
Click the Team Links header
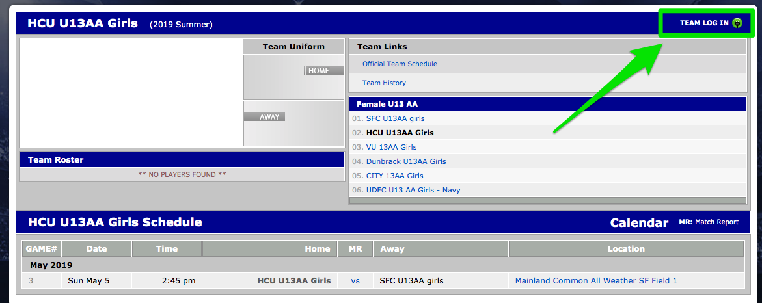pyautogui.click(x=548, y=47)
